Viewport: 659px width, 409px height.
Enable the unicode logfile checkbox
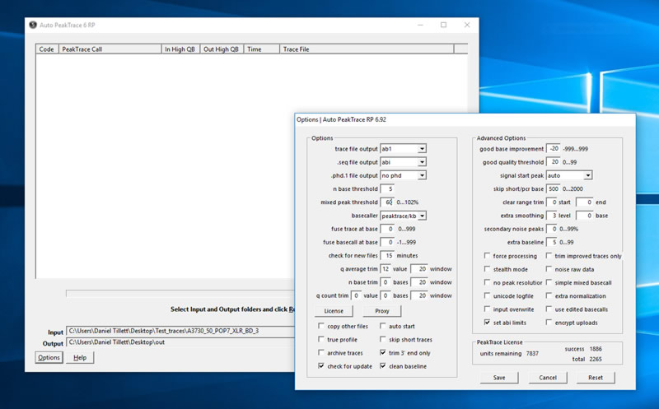(487, 295)
